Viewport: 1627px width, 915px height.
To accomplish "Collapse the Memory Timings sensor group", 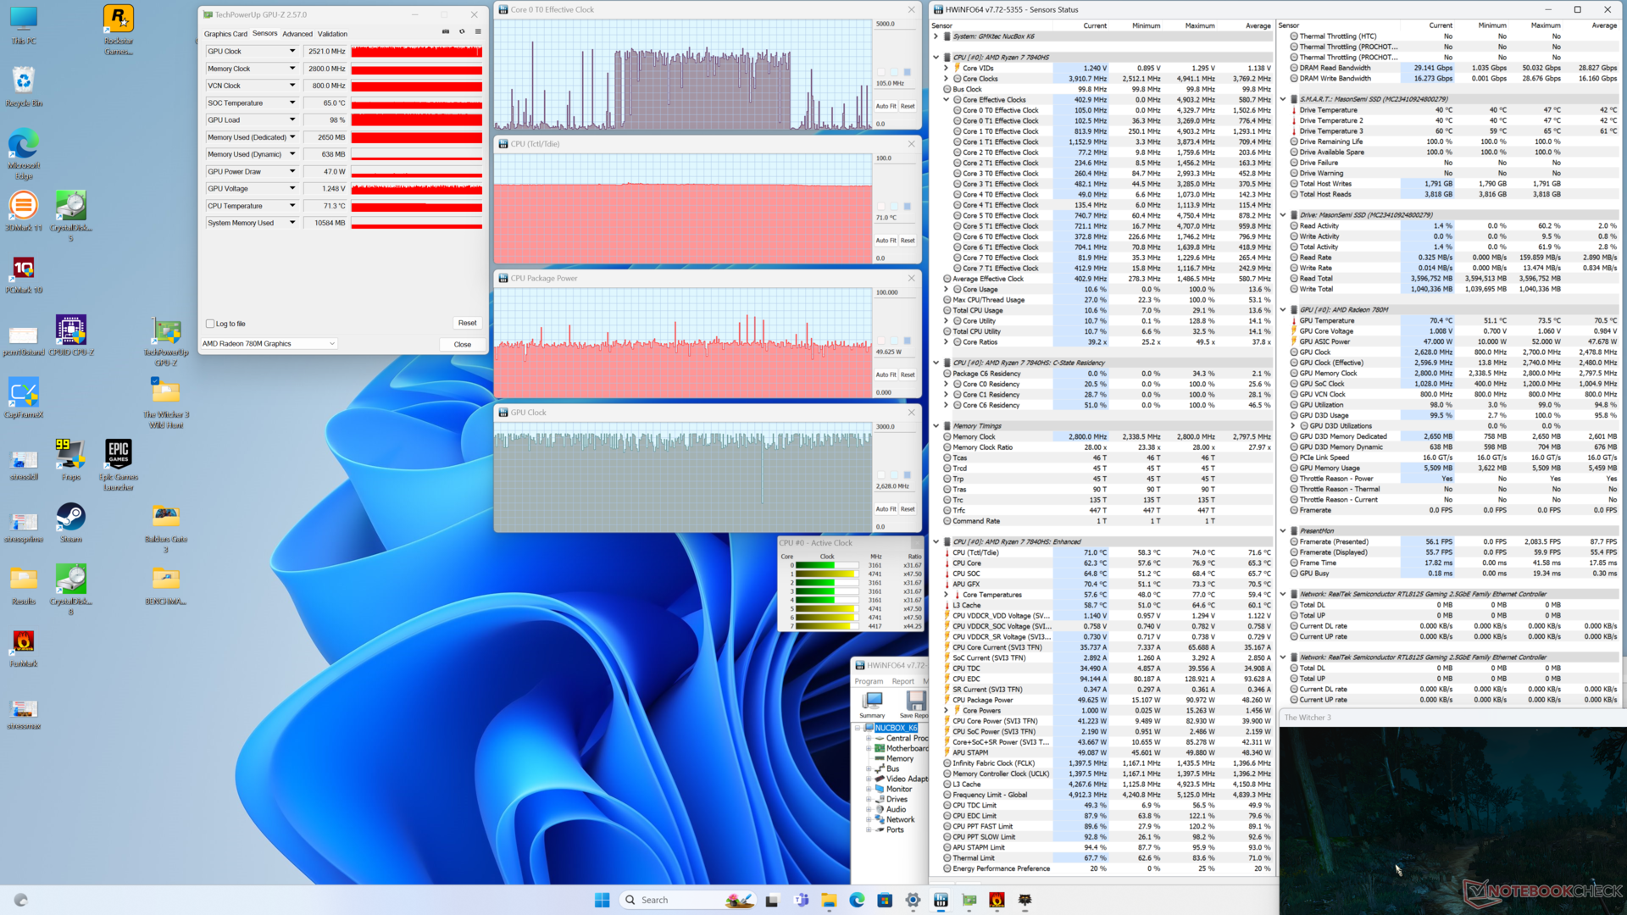I will pyautogui.click(x=936, y=426).
